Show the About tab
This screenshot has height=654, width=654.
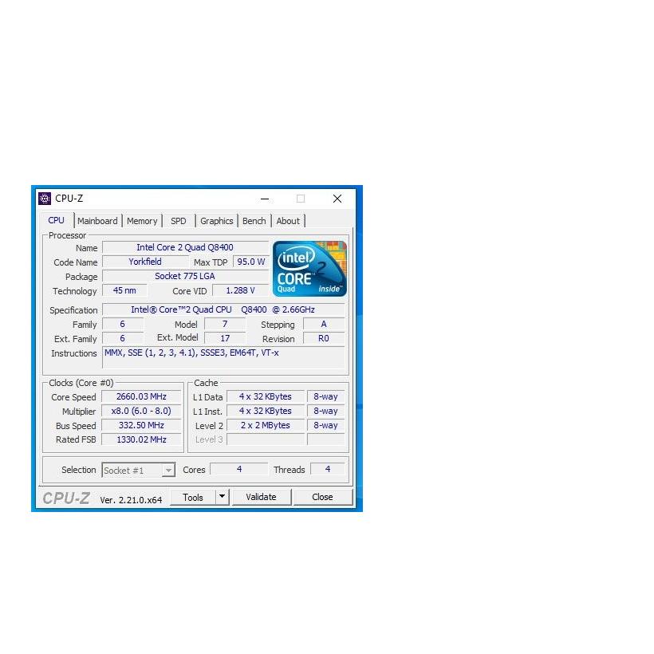pos(288,221)
